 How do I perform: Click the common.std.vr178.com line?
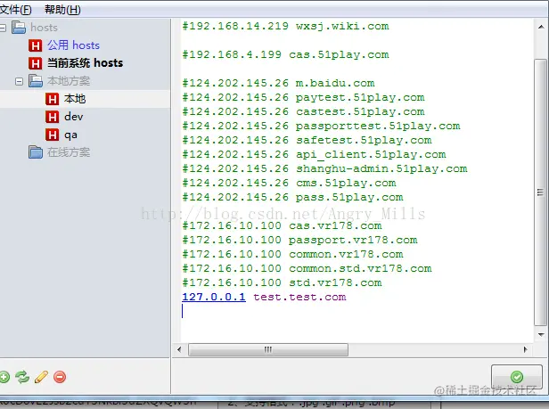(307, 268)
